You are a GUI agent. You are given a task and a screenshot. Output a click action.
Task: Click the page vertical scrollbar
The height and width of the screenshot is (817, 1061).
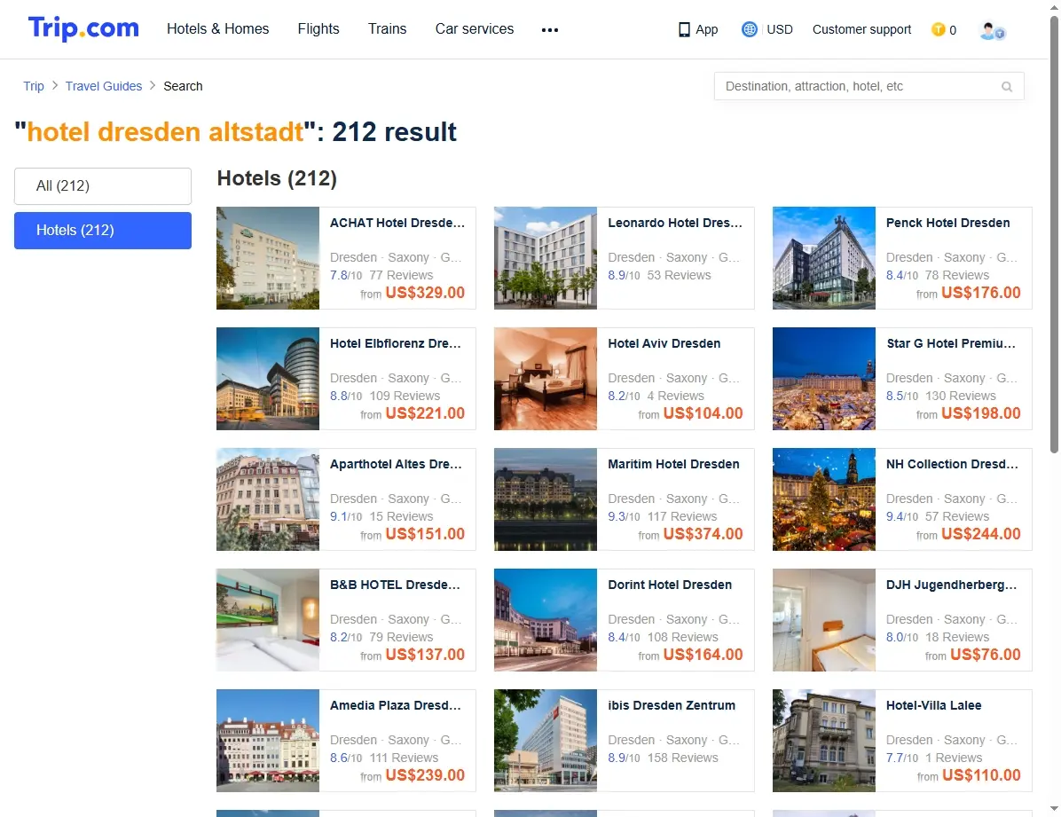point(1054,233)
